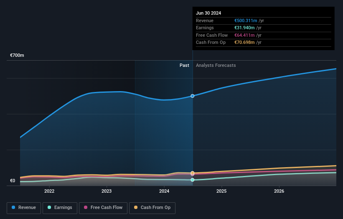Click the 2023 x-axis label

[x=107, y=191]
